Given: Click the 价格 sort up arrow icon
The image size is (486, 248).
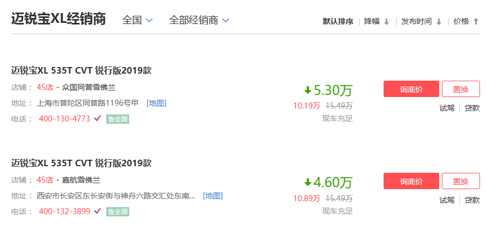Looking at the screenshot, I should click(476, 22).
